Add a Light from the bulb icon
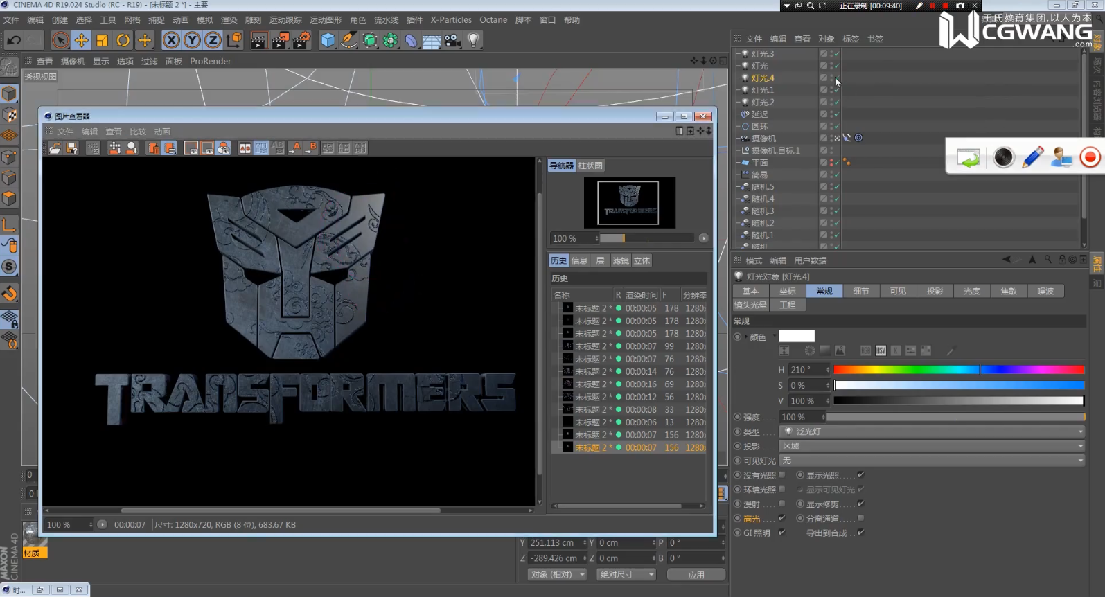This screenshot has height=597, width=1105. (474, 40)
